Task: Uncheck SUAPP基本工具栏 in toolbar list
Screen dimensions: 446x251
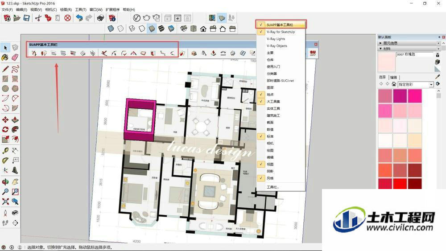Action: [x=281, y=25]
